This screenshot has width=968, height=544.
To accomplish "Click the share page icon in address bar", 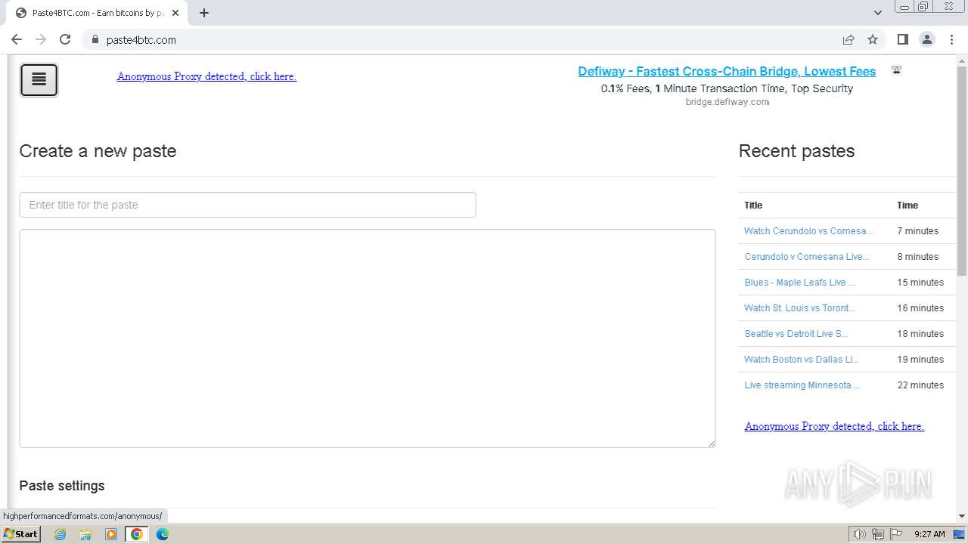I will (849, 39).
